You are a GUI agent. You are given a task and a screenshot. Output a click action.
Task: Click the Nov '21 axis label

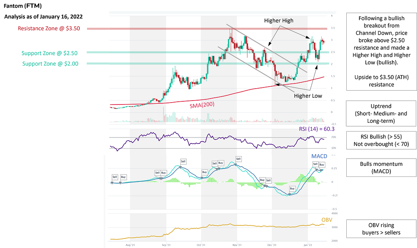point(237,245)
